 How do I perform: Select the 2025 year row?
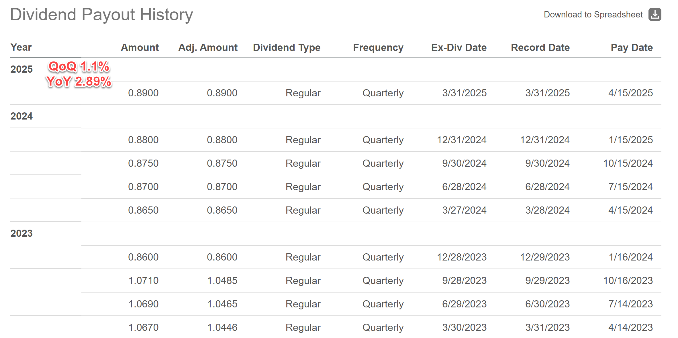(21, 69)
